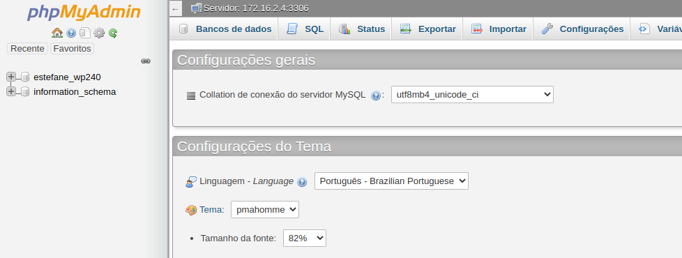This screenshot has width=682, height=258.
Task: Click the Tema link label
Action: [x=212, y=210]
